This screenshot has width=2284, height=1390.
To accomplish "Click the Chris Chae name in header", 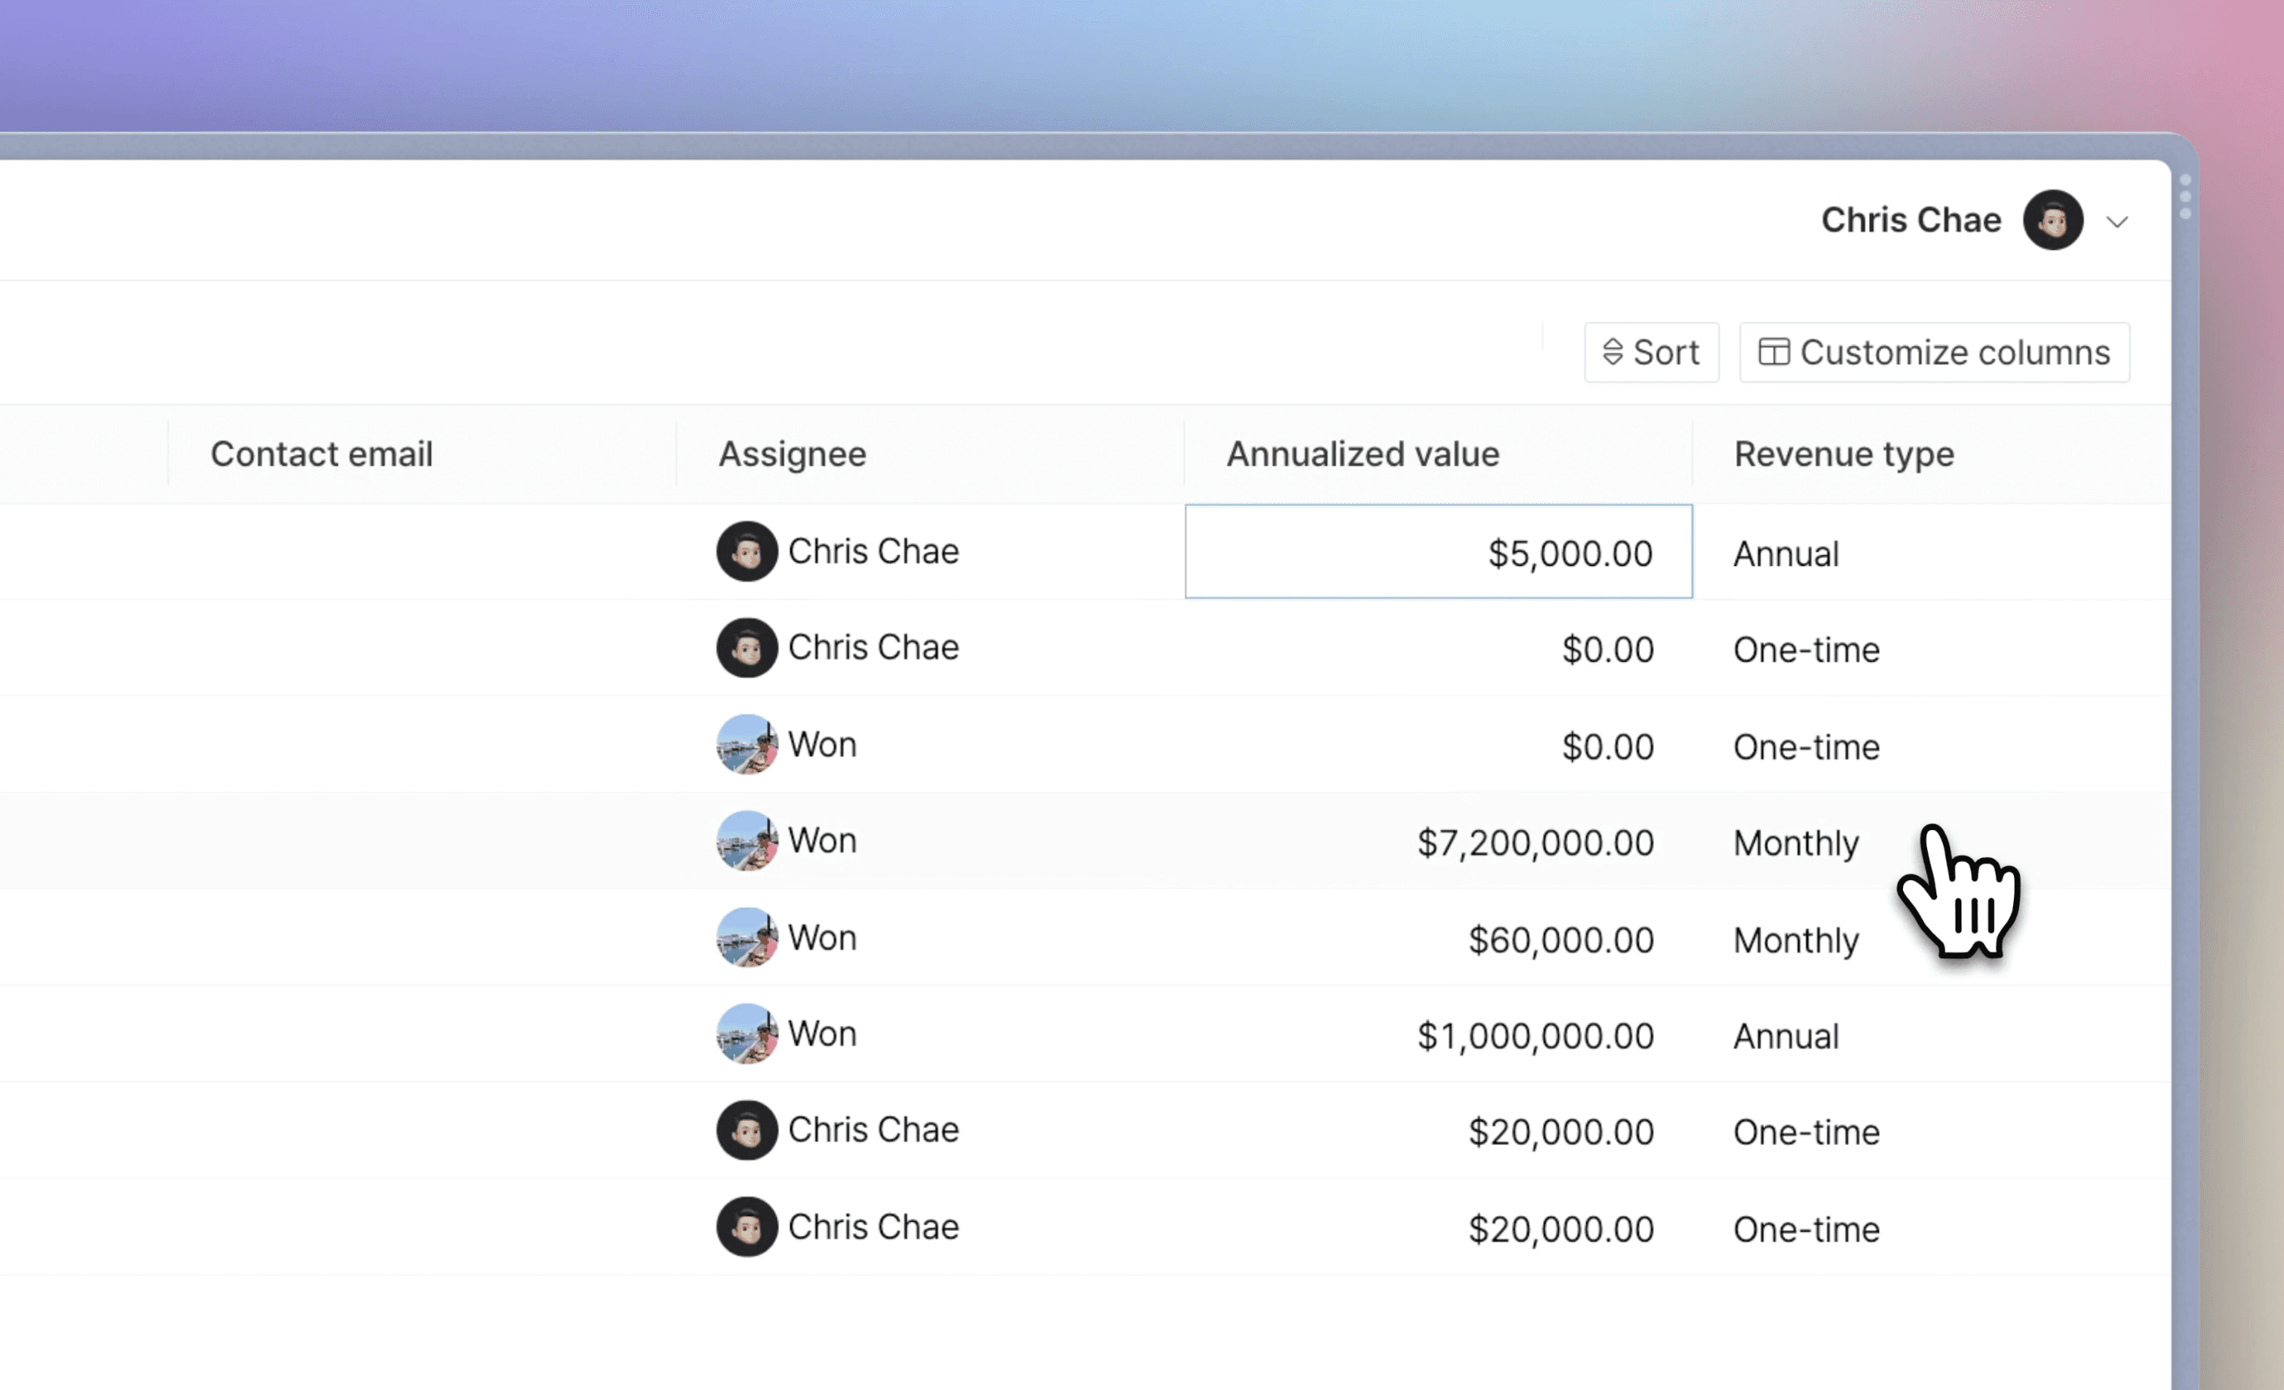I will click(1910, 221).
